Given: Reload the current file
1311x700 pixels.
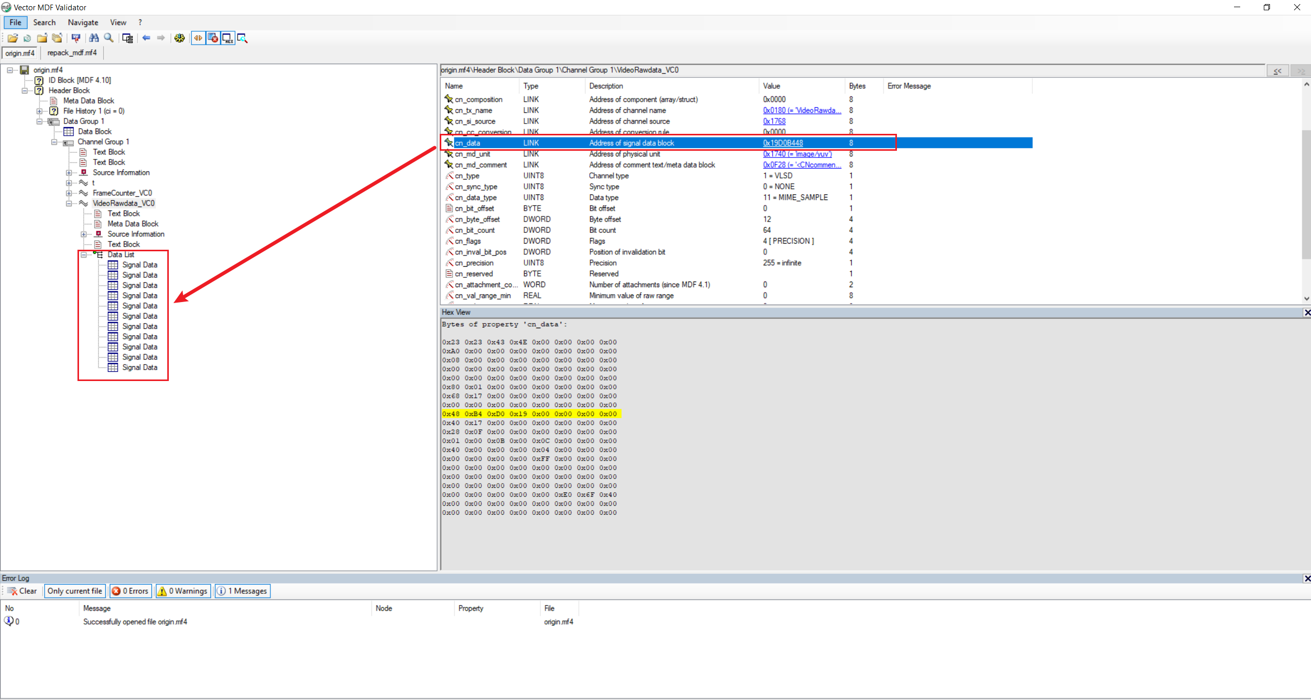Looking at the screenshot, I should point(27,38).
